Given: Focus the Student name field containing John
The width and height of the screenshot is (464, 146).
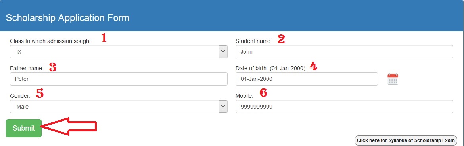Looking at the screenshot, I should [344, 52].
